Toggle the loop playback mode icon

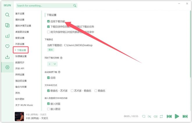click(x=161, y=116)
